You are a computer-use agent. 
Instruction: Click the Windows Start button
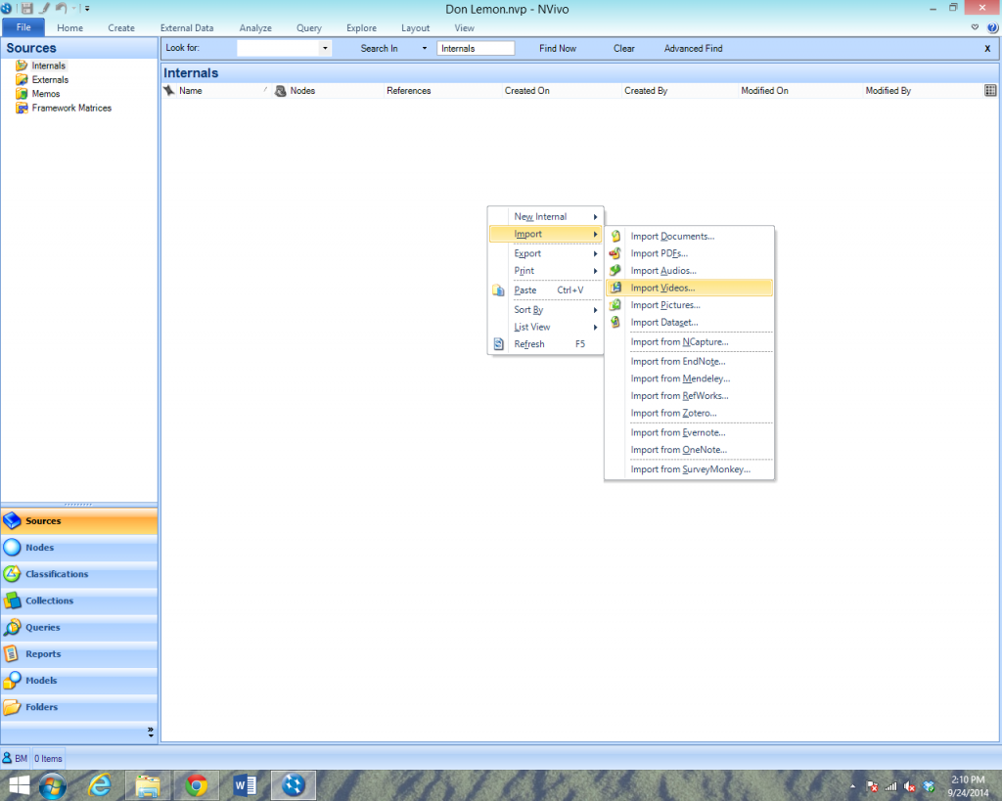[x=20, y=785]
